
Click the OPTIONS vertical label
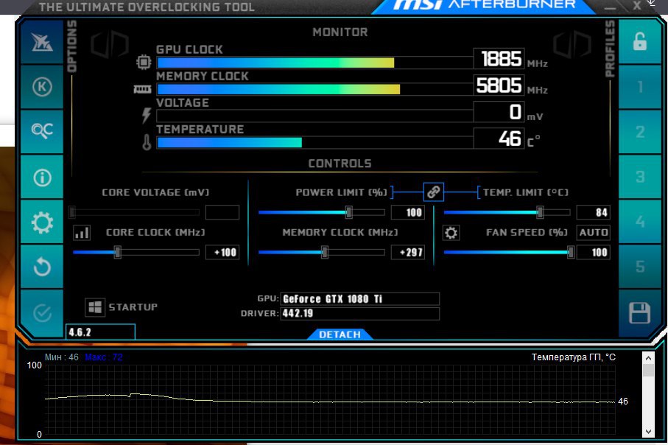(x=72, y=46)
